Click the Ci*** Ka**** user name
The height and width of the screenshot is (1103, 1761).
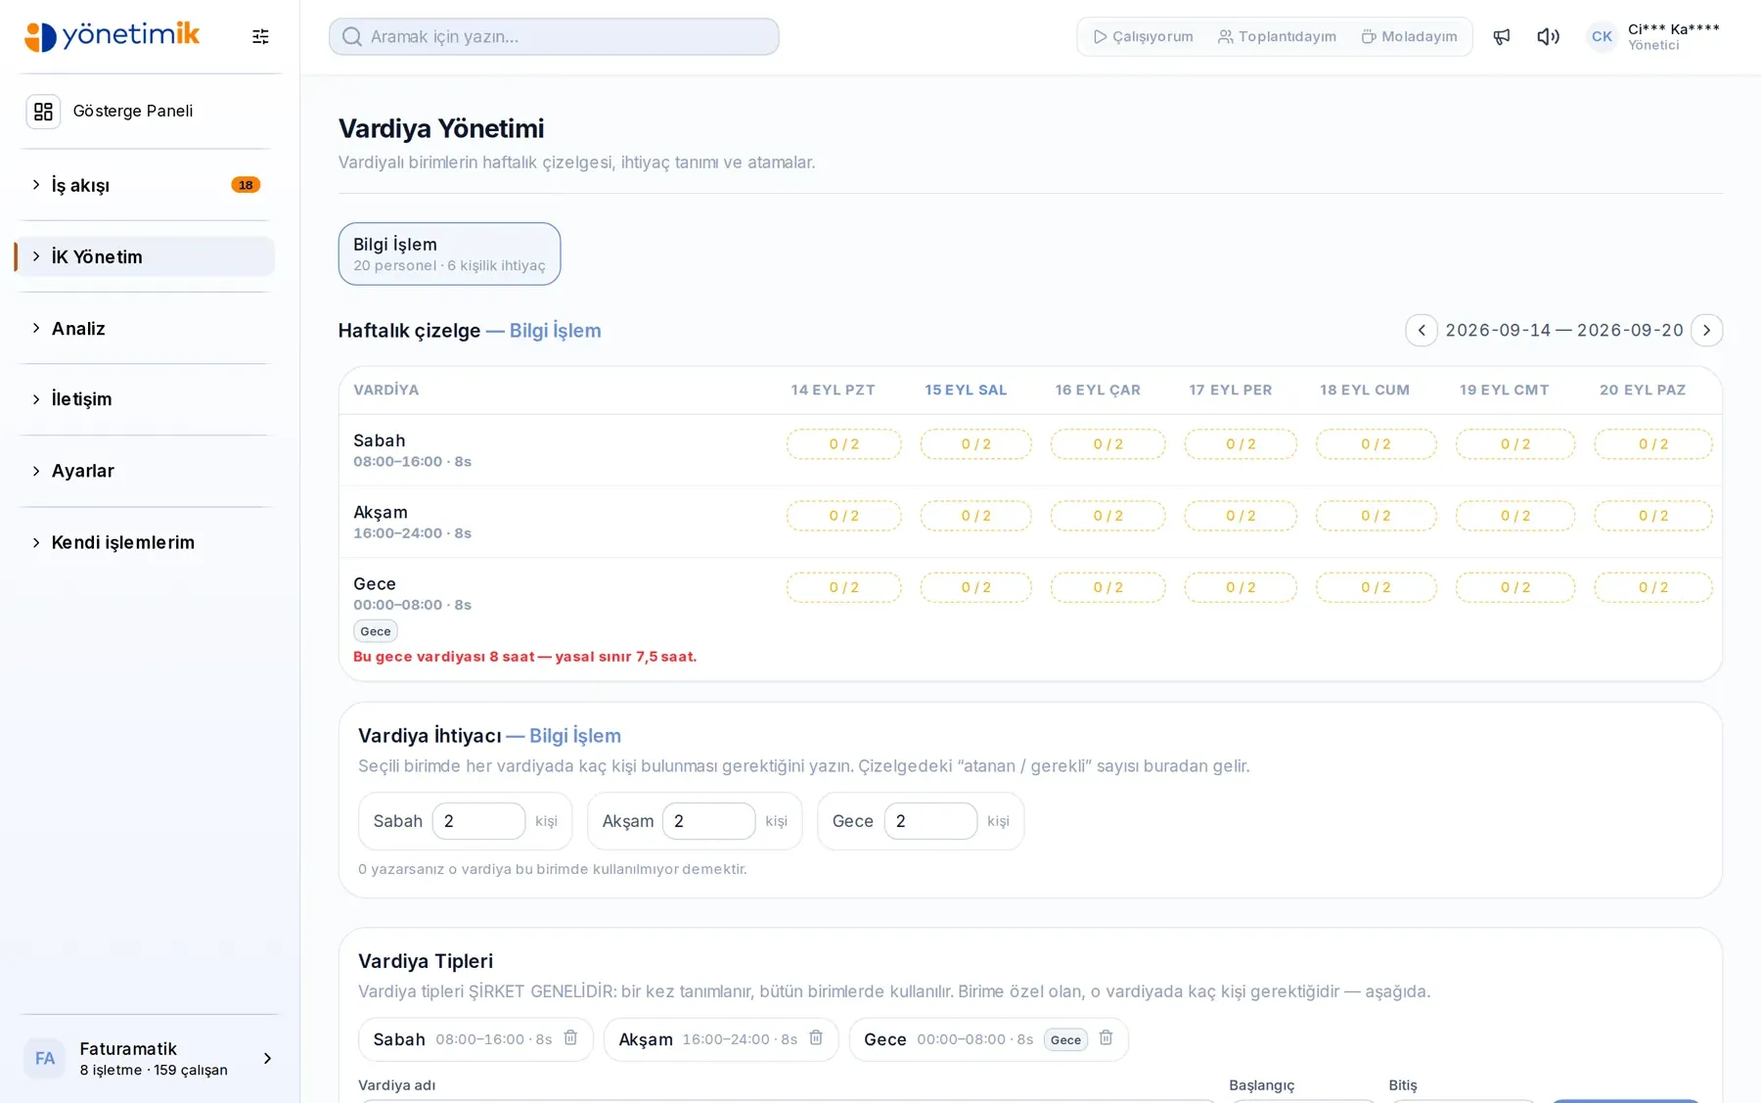coord(1673,29)
